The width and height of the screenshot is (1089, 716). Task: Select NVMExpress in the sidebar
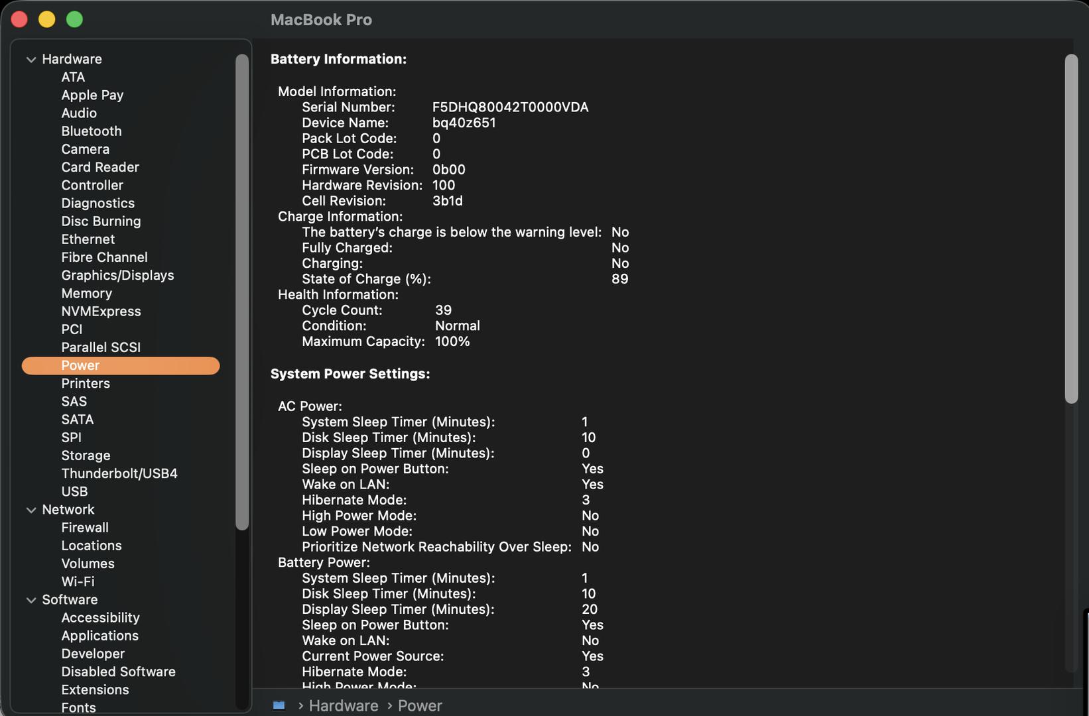click(101, 311)
